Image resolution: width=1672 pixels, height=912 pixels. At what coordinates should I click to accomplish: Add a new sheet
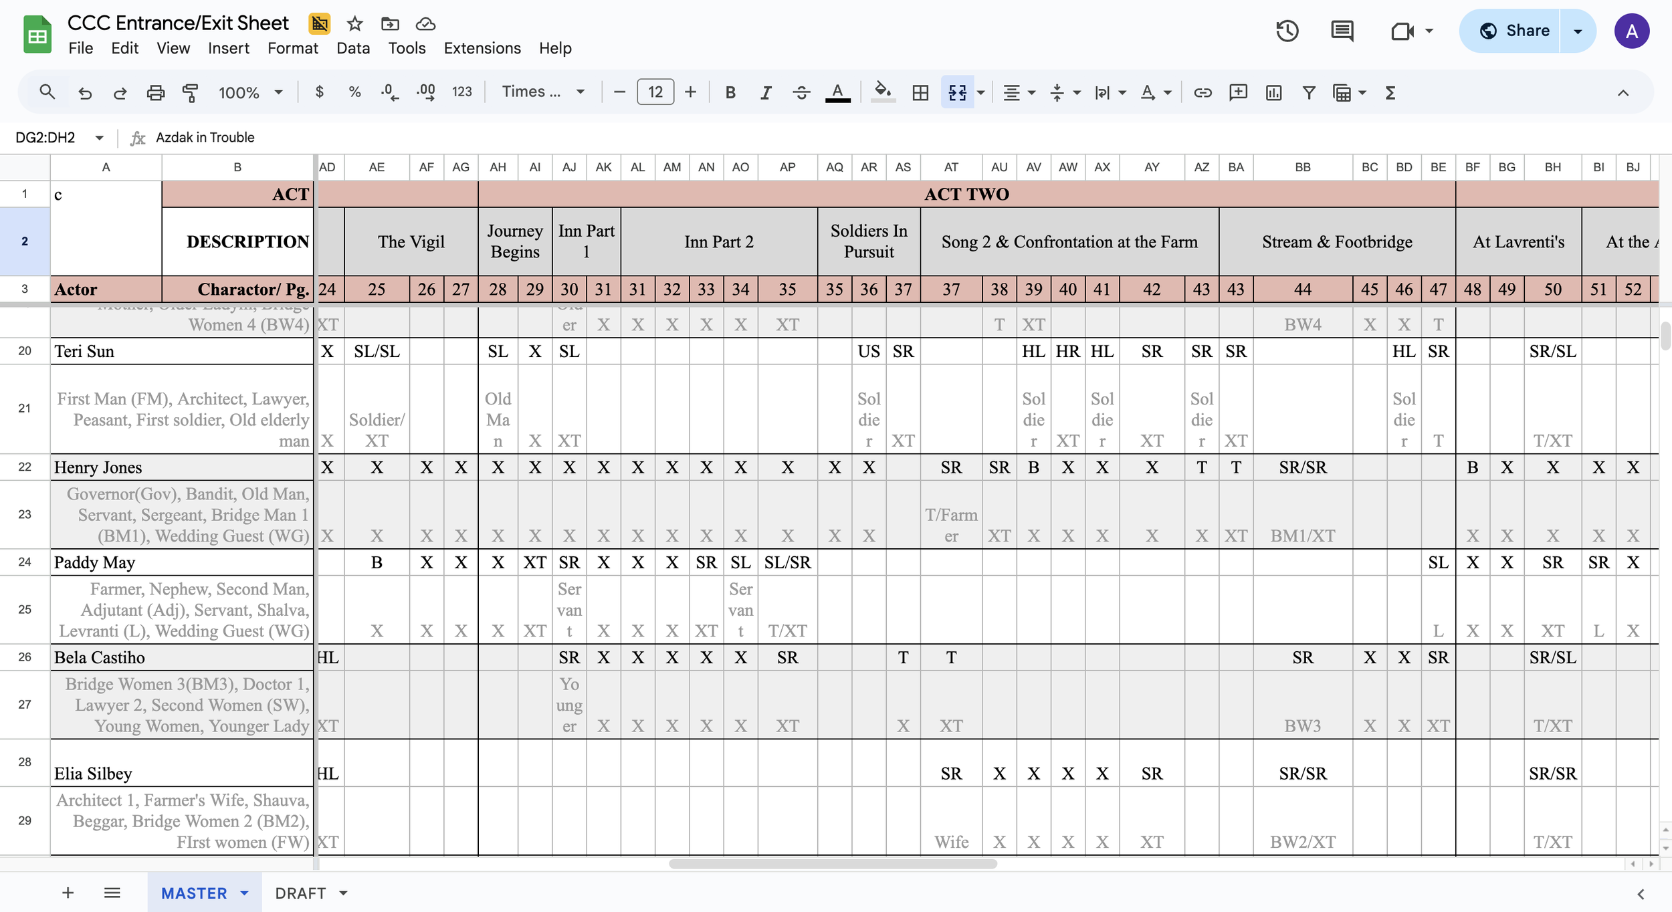point(67,893)
